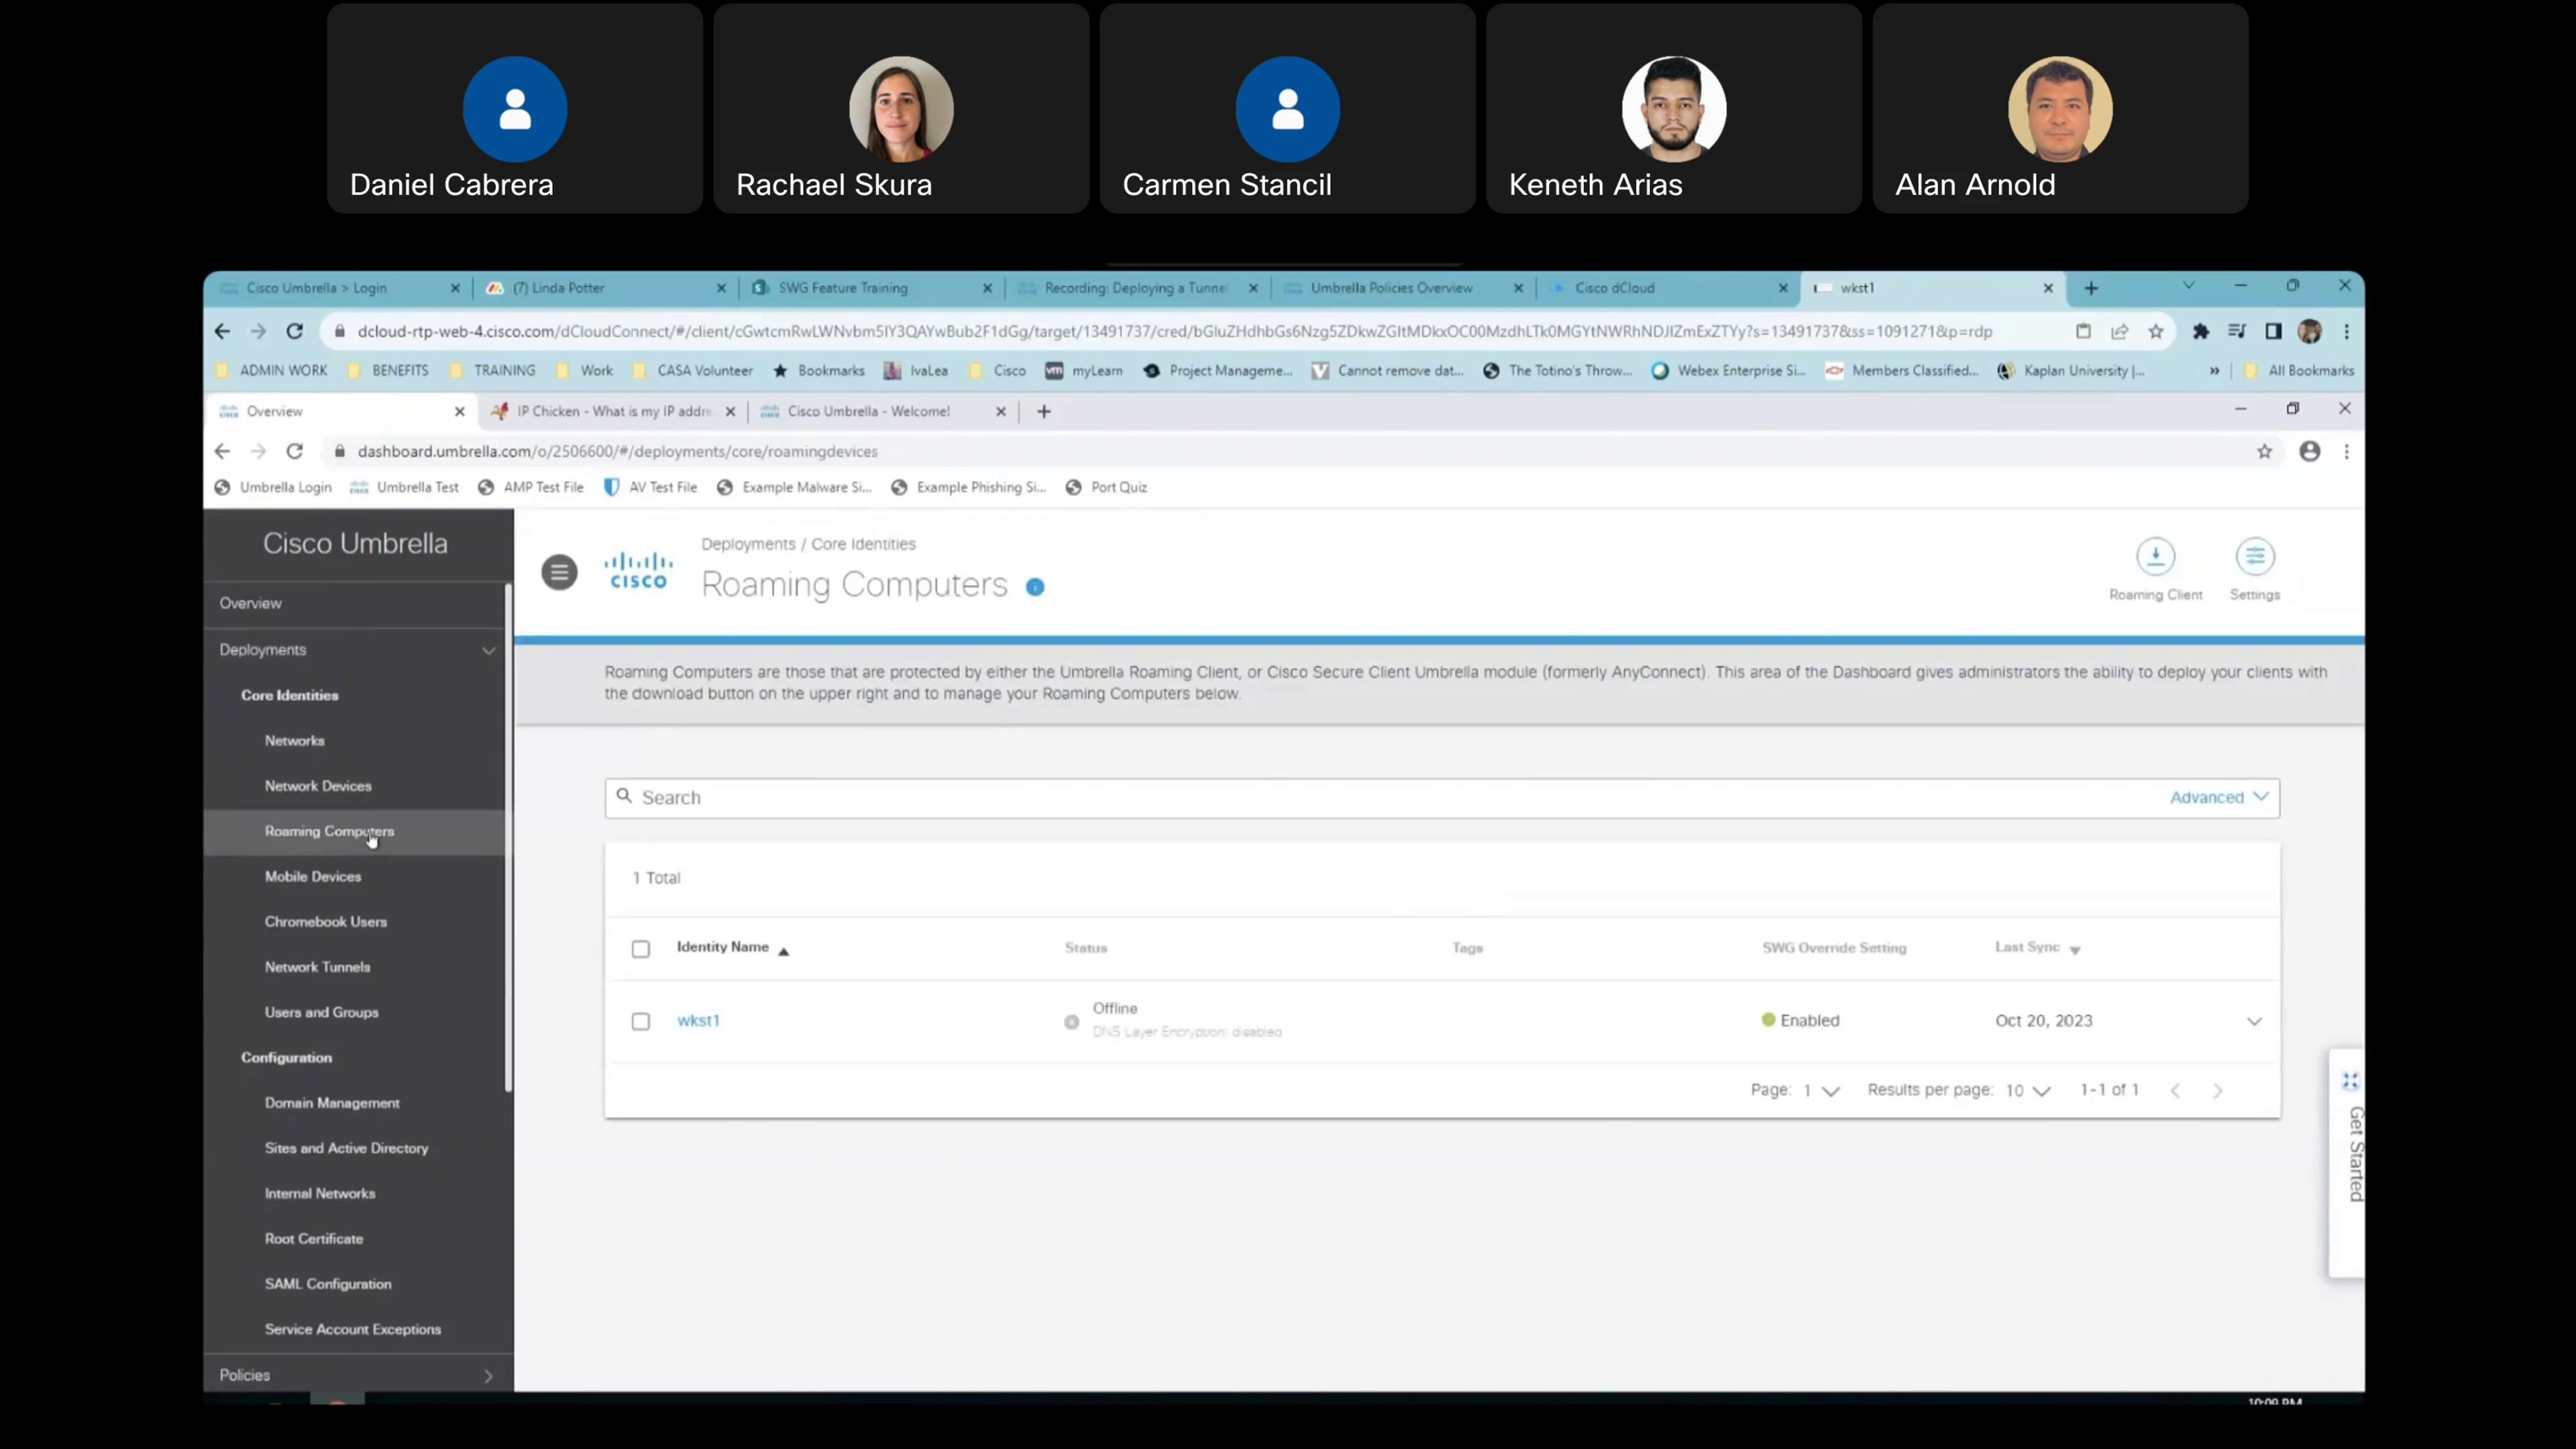The height and width of the screenshot is (1449, 2576).
Task: Open Network Tunnels in the sidebar
Action: coord(317,967)
